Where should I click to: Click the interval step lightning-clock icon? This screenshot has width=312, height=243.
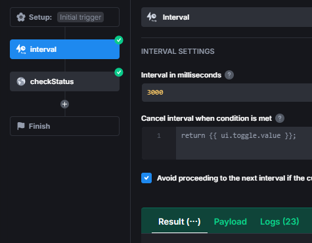pos(21,49)
